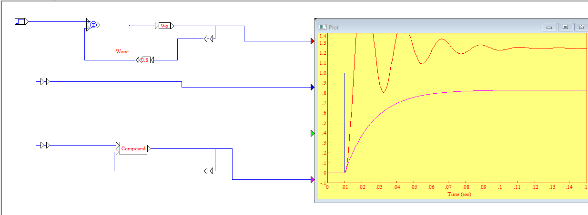Maximize the Plot window
Screen dimensions: 588x215
565,27
